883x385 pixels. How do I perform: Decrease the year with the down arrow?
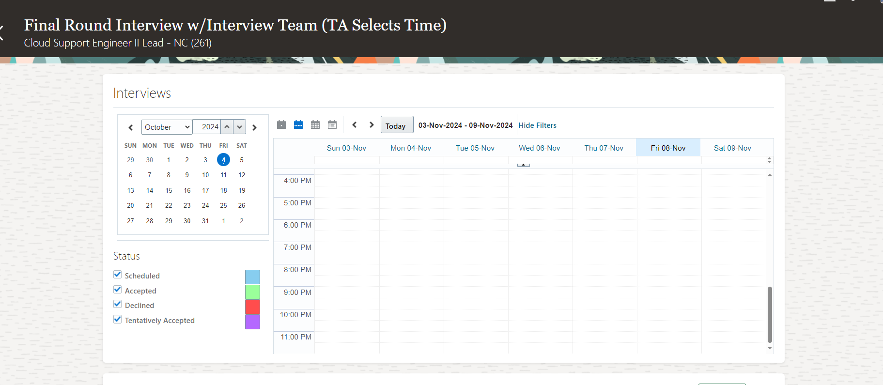click(240, 127)
